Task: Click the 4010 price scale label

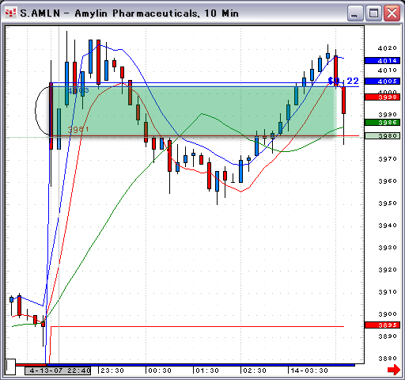Action: tap(388, 70)
